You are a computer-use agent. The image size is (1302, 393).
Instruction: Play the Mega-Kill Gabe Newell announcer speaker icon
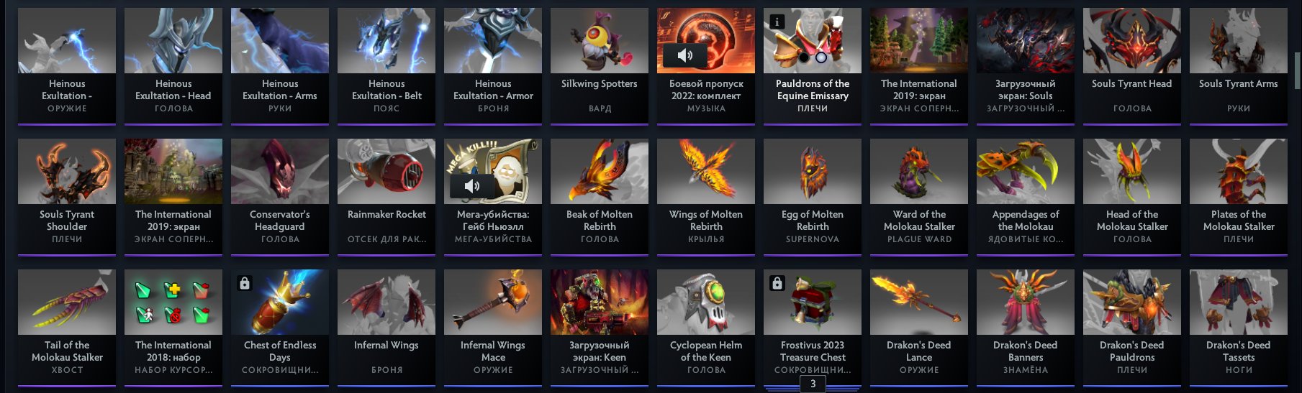point(473,186)
